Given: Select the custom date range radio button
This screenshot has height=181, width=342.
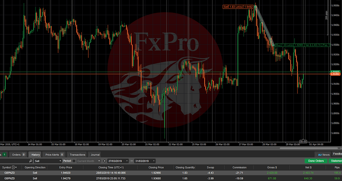Looking at the screenshot, I should [x=104, y=161].
